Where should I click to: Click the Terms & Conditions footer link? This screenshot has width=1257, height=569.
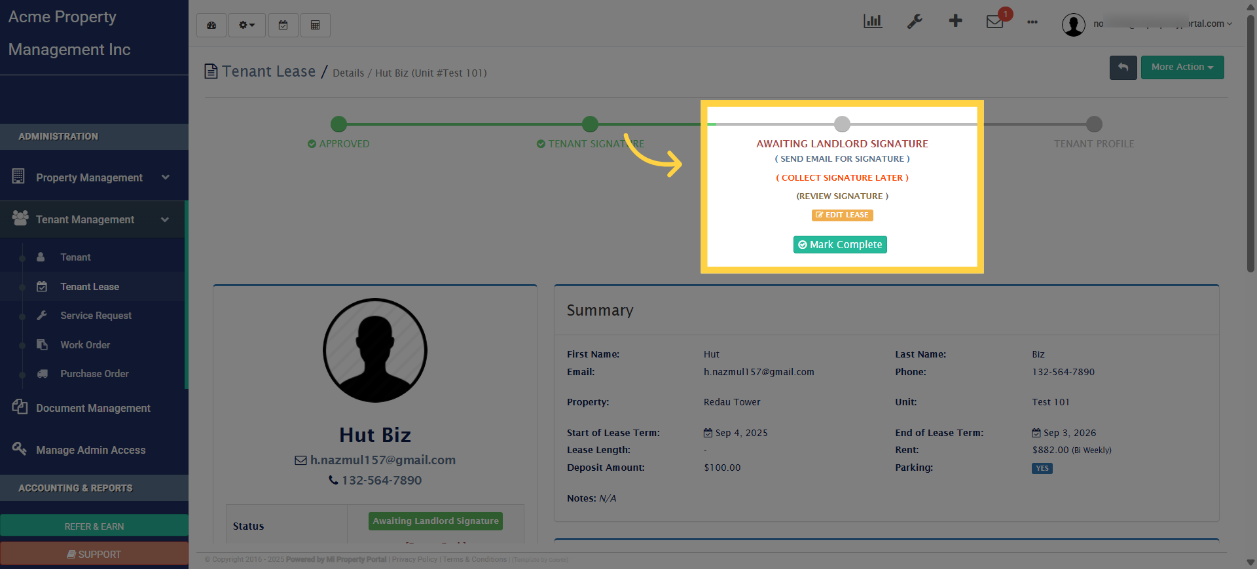(x=475, y=560)
